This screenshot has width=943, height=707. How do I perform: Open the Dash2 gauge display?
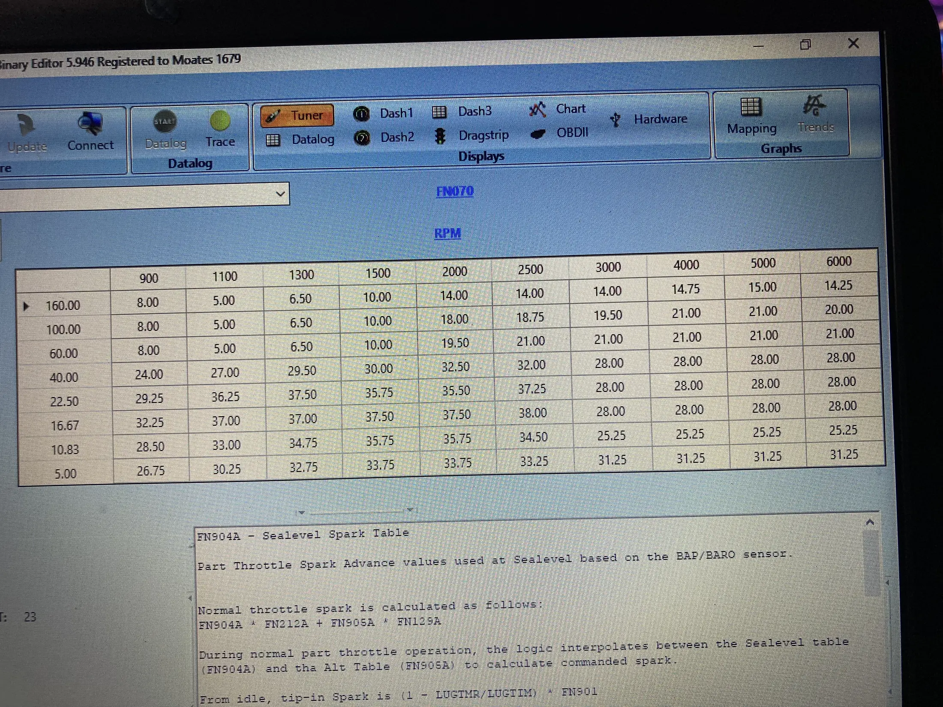(x=384, y=138)
